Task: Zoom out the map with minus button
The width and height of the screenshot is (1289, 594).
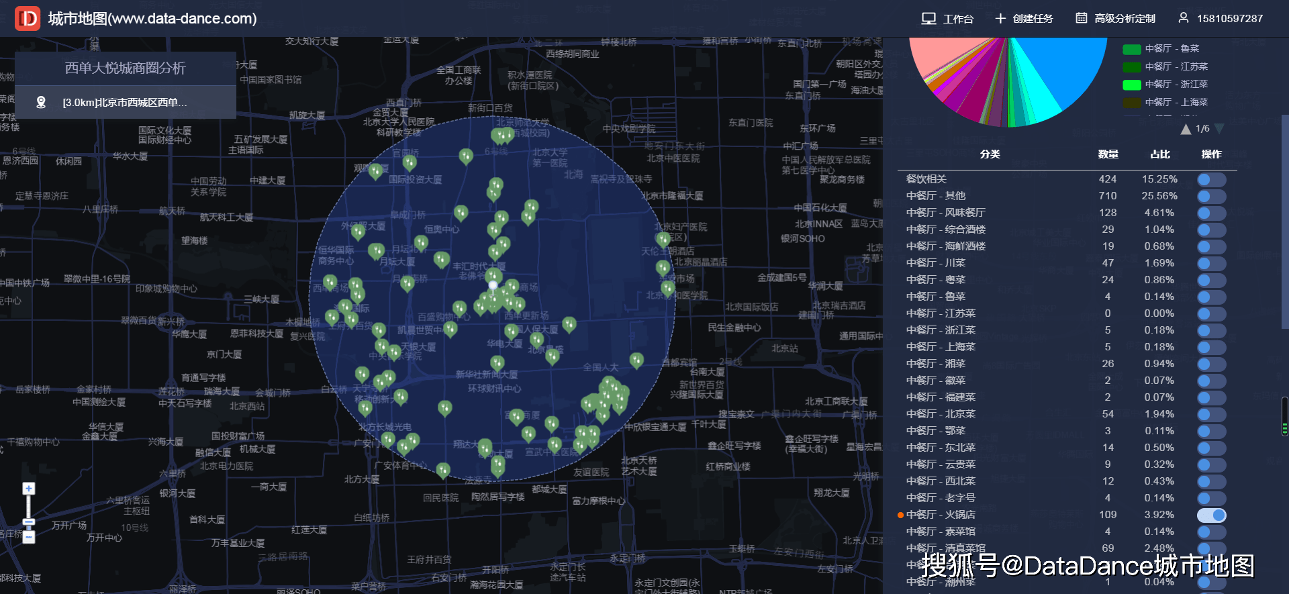Action: (x=28, y=537)
